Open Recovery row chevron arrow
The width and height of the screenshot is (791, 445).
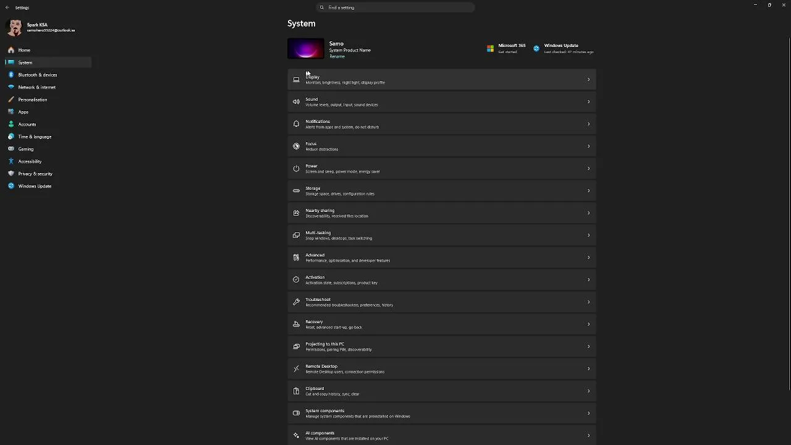pyautogui.click(x=588, y=324)
